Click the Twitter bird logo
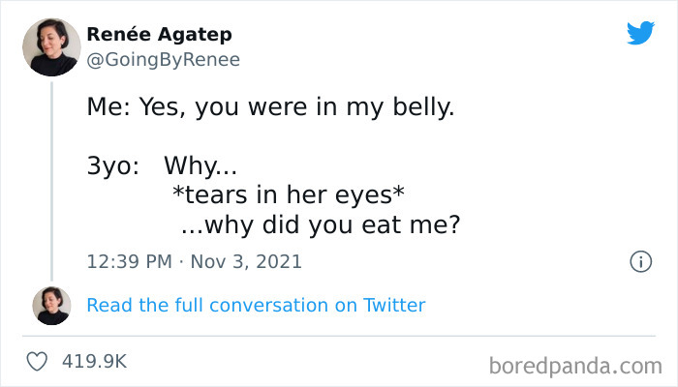The width and height of the screenshot is (678, 387). point(640,34)
